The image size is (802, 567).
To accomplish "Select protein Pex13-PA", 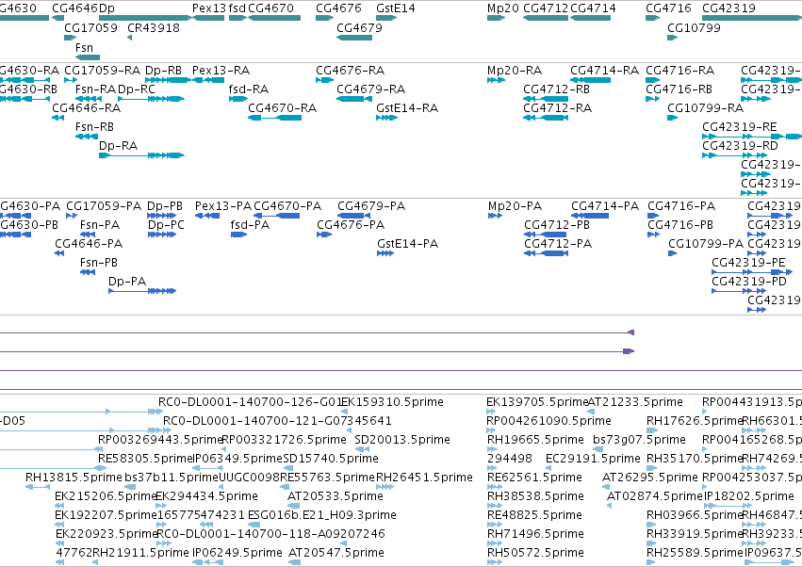I will pos(223,206).
